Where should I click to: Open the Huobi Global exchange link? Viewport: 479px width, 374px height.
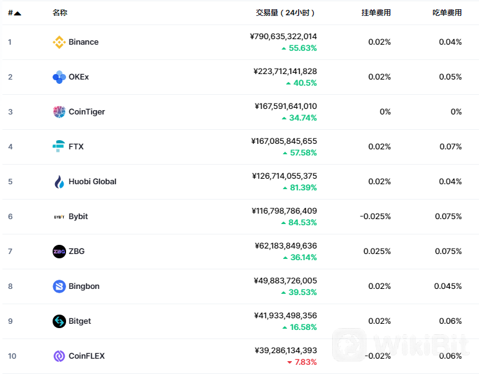pyautogui.click(x=92, y=182)
